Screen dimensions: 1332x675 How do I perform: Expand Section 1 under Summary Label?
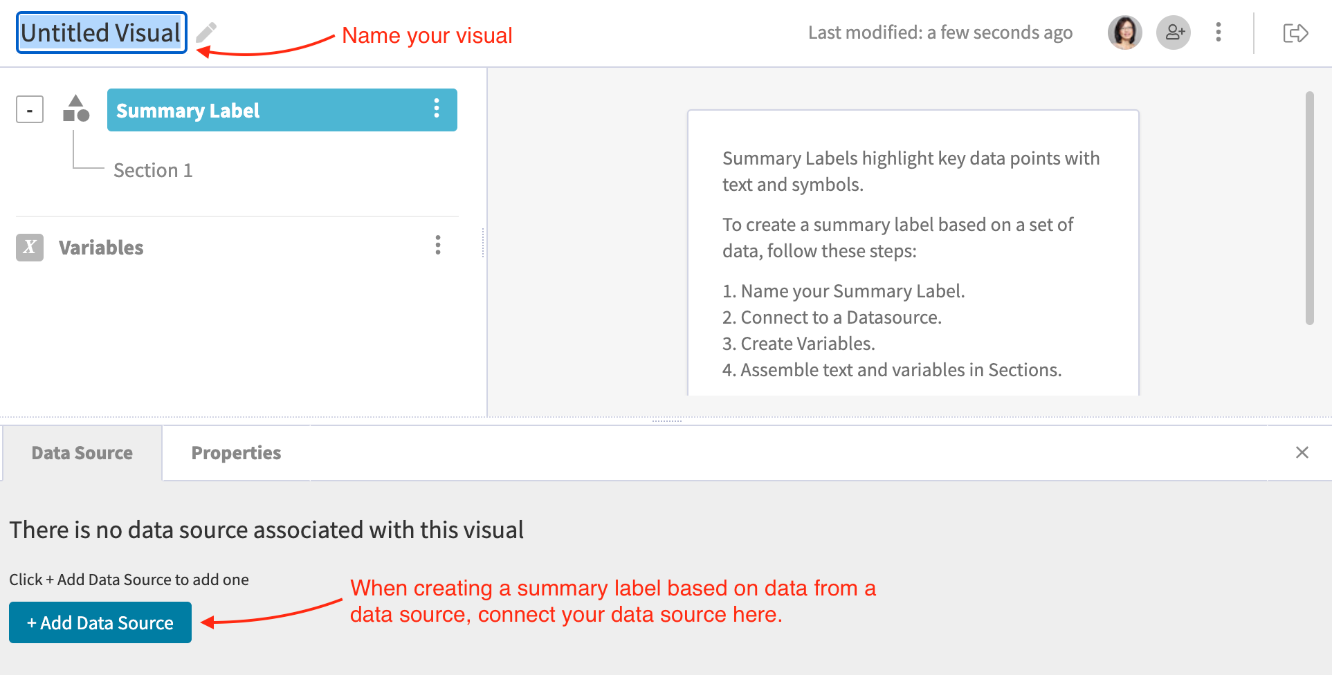coord(153,169)
